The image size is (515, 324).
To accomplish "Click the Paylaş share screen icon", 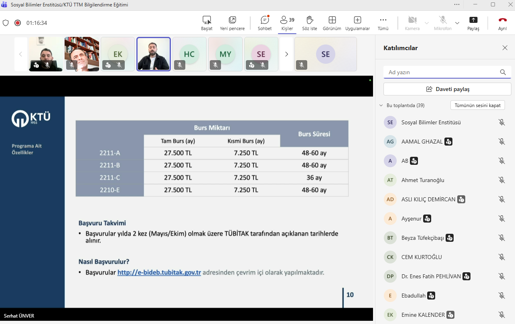I will coord(473,20).
